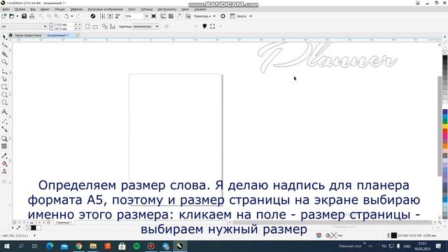Set landscape page orientation

coord(95,27)
